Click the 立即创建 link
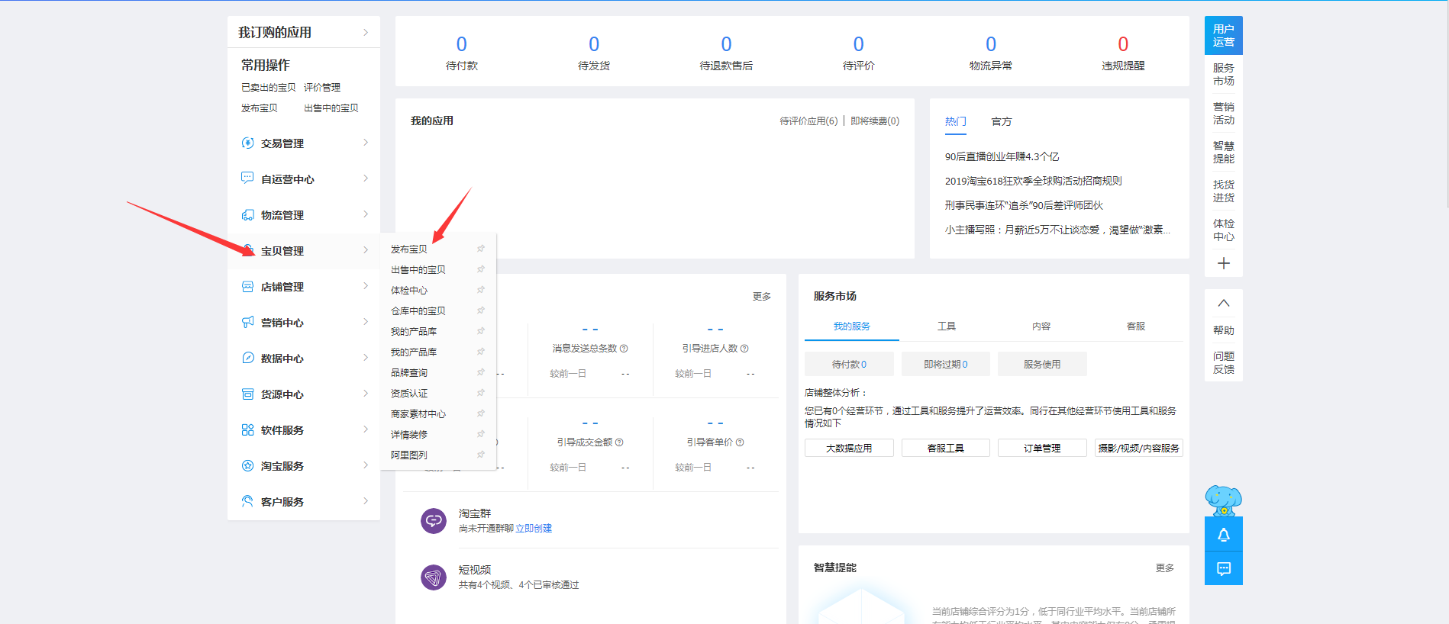Viewport: 1449px width, 624px height. pyautogui.click(x=534, y=528)
